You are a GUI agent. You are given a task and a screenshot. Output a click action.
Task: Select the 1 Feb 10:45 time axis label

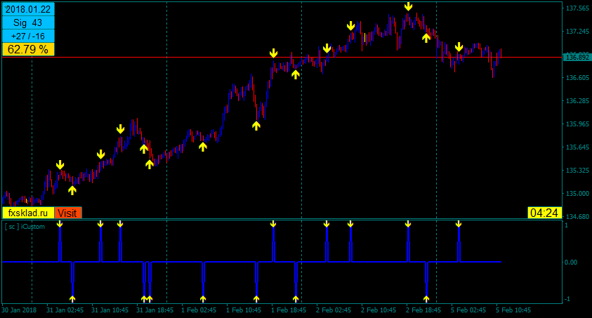coord(244,310)
